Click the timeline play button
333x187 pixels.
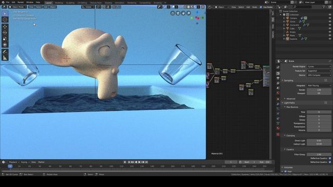point(139,162)
